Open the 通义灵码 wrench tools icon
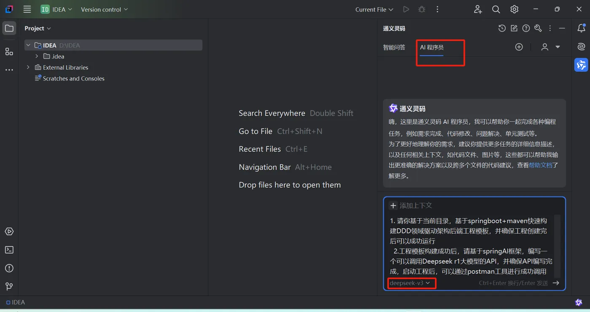Image resolution: width=590 pixels, height=312 pixels. [x=538, y=28]
